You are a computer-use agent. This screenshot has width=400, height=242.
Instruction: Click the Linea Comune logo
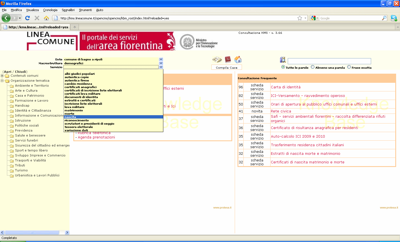pos(52,41)
